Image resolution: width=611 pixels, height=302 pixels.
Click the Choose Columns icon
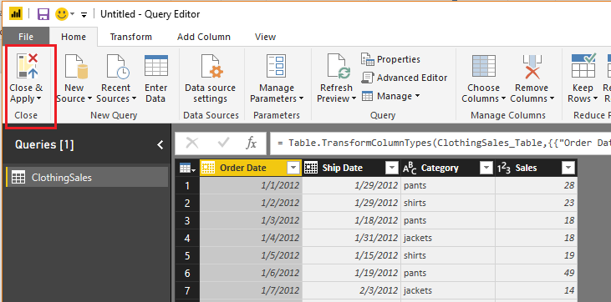click(484, 66)
